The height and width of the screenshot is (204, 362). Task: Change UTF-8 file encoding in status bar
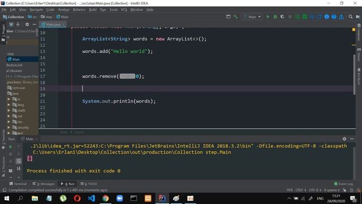tap(315, 190)
